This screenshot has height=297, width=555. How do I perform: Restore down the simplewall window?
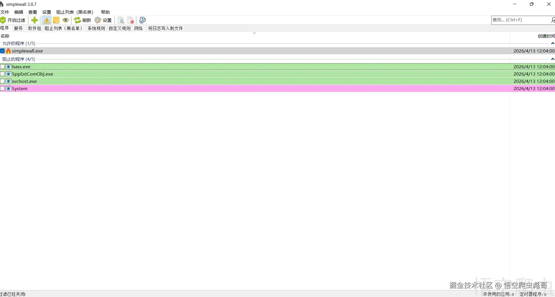coord(532,4)
